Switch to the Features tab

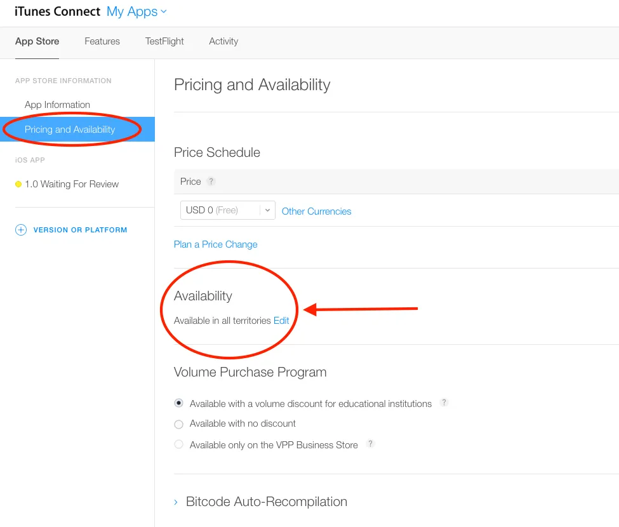(102, 41)
